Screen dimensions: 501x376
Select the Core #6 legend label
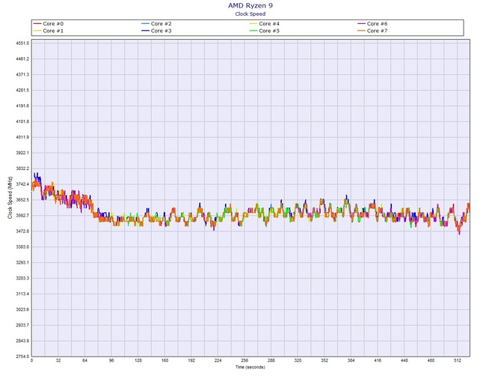[377, 24]
